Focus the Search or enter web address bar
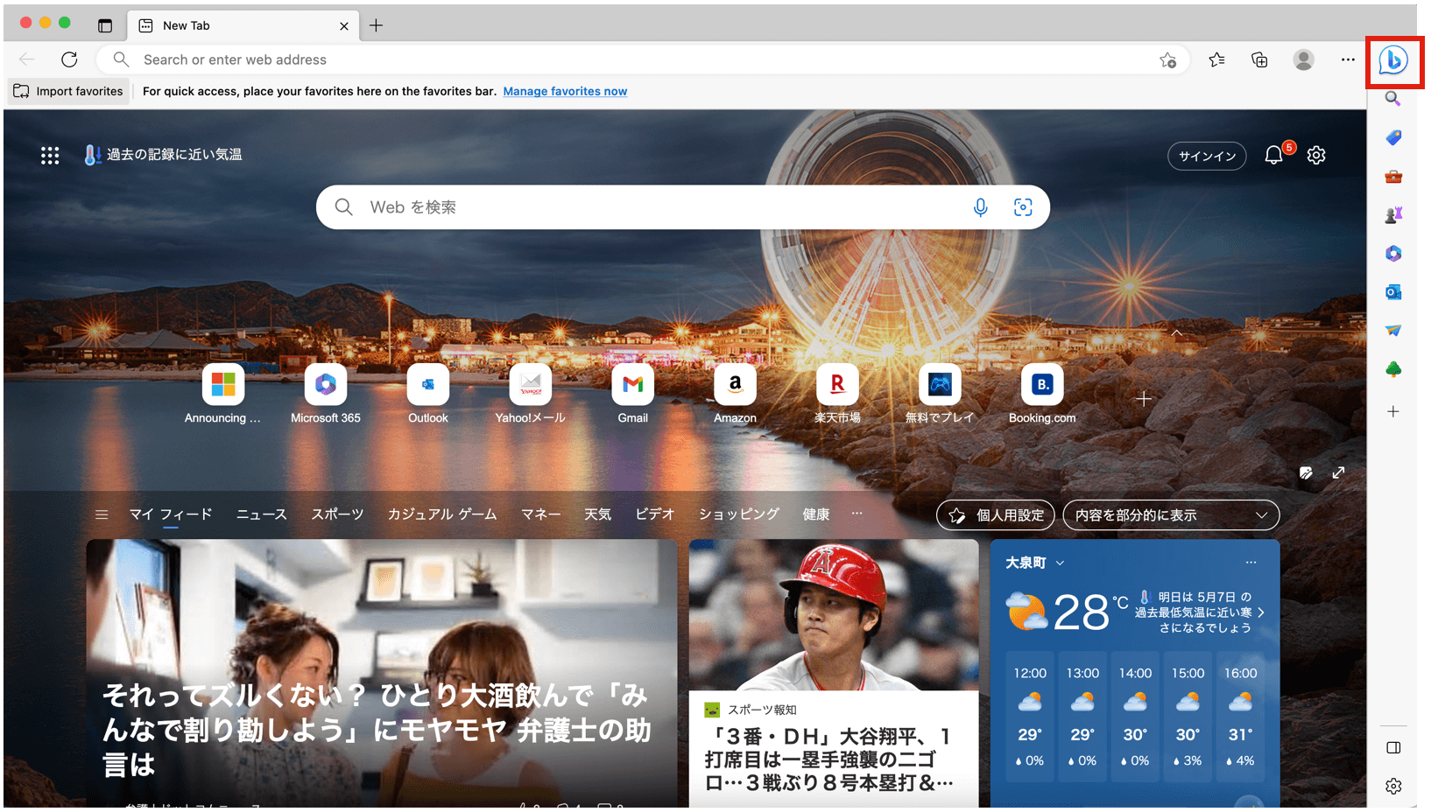The width and height of the screenshot is (1431, 812). tap(644, 59)
